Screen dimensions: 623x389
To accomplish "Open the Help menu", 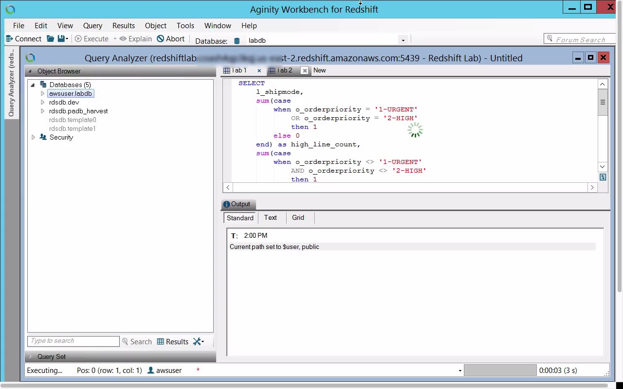I will [249, 26].
